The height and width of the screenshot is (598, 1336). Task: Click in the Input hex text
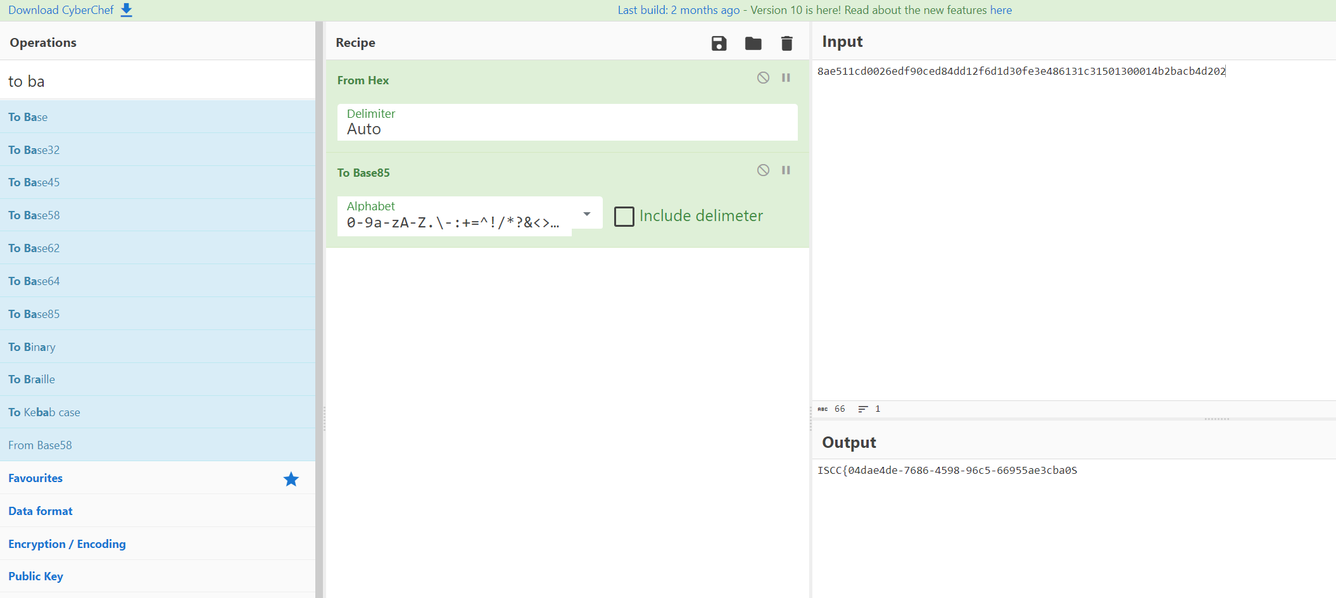pos(1021,71)
